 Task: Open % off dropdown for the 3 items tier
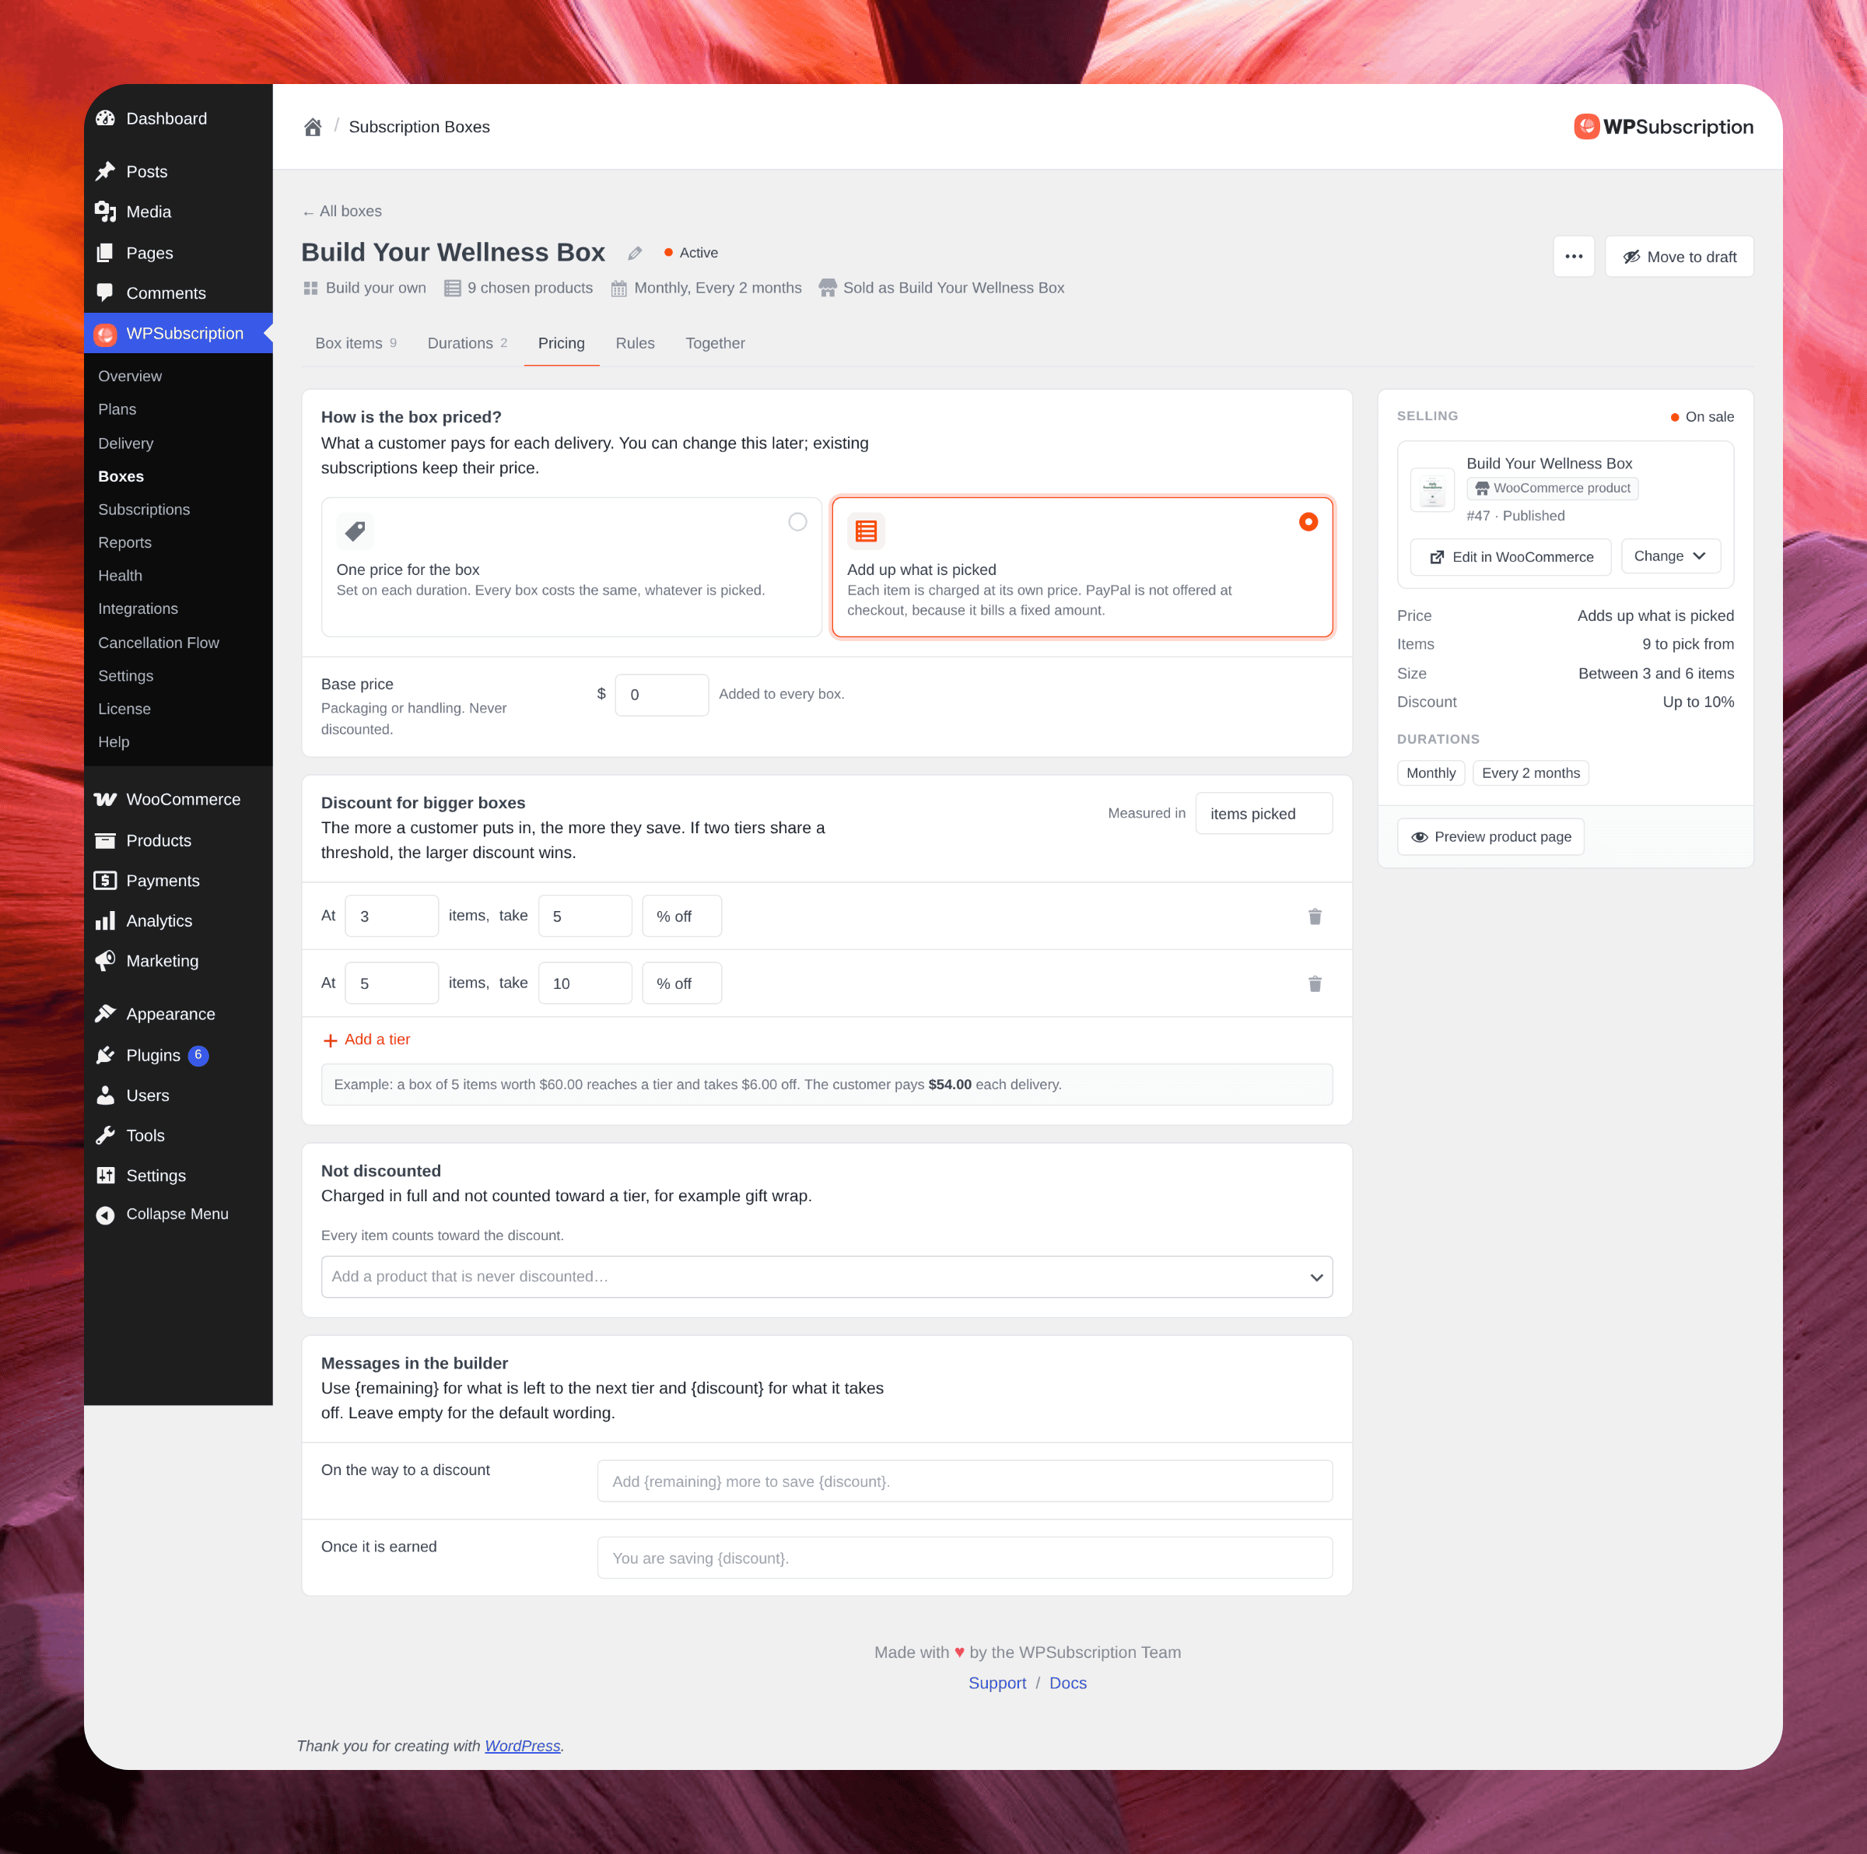coord(681,916)
